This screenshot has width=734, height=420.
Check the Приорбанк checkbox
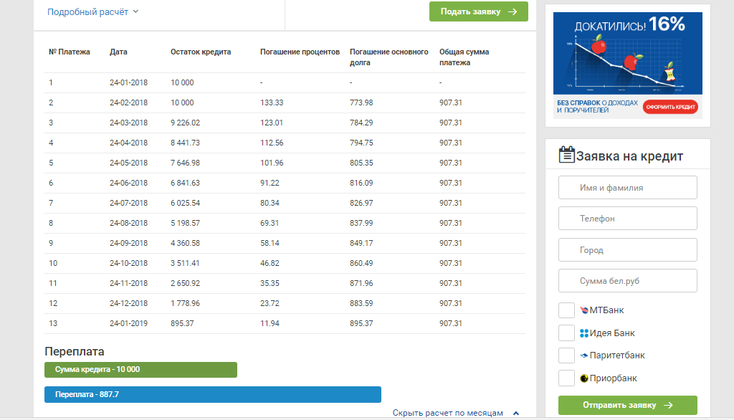click(566, 378)
